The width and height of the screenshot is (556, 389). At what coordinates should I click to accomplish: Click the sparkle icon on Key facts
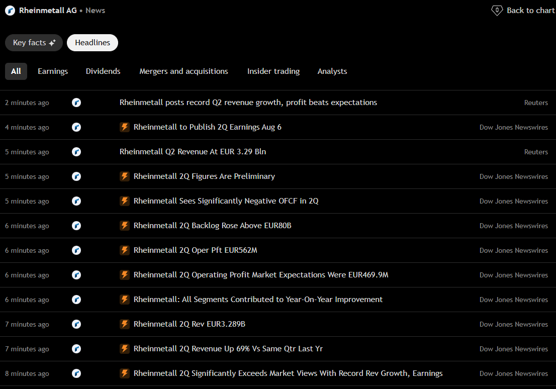52,43
